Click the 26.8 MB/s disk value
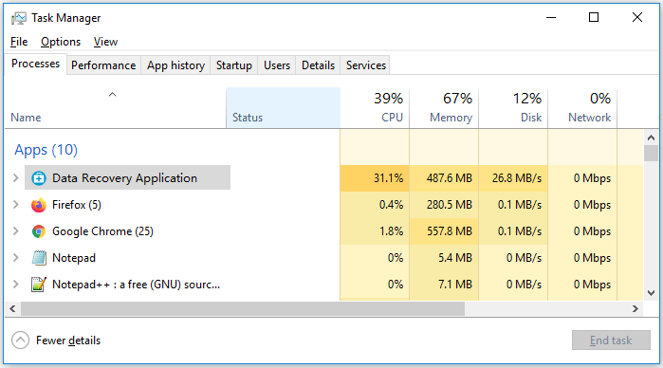663x368 pixels. coord(517,178)
